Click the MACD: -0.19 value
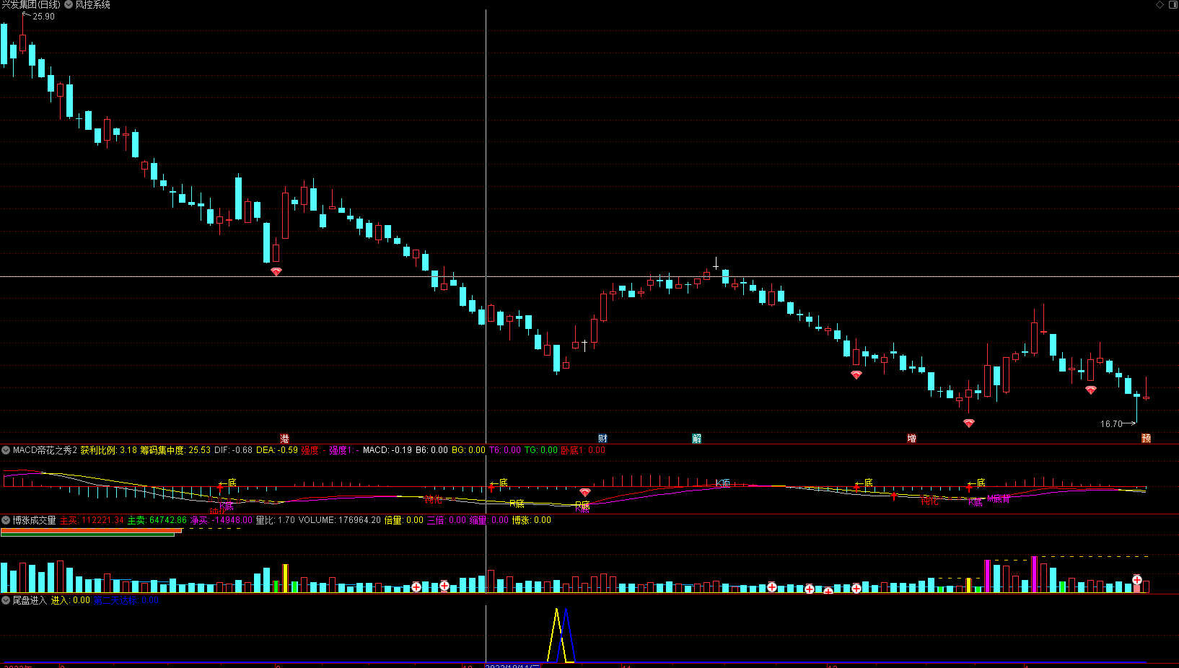 [x=387, y=450]
